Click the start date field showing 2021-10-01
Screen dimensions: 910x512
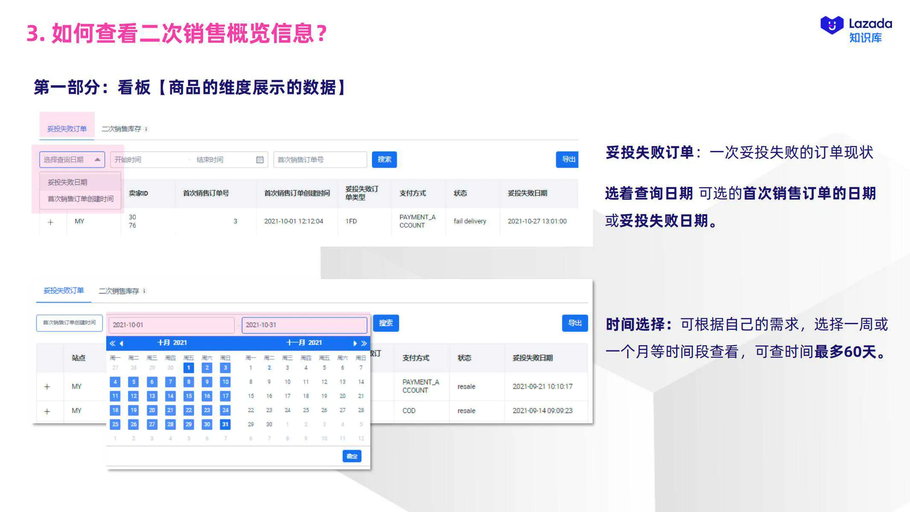click(171, 325)
